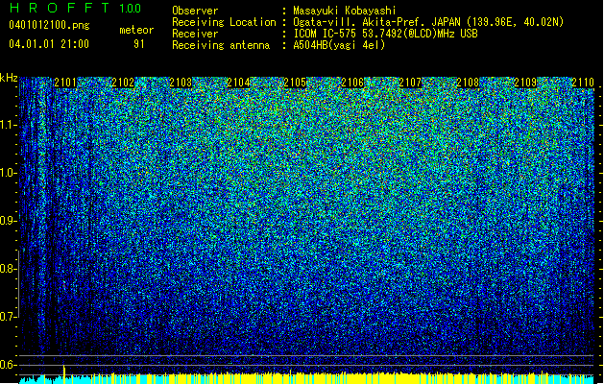
Task: Click the 2110 time marker
Action: click(x=583, y=83)
